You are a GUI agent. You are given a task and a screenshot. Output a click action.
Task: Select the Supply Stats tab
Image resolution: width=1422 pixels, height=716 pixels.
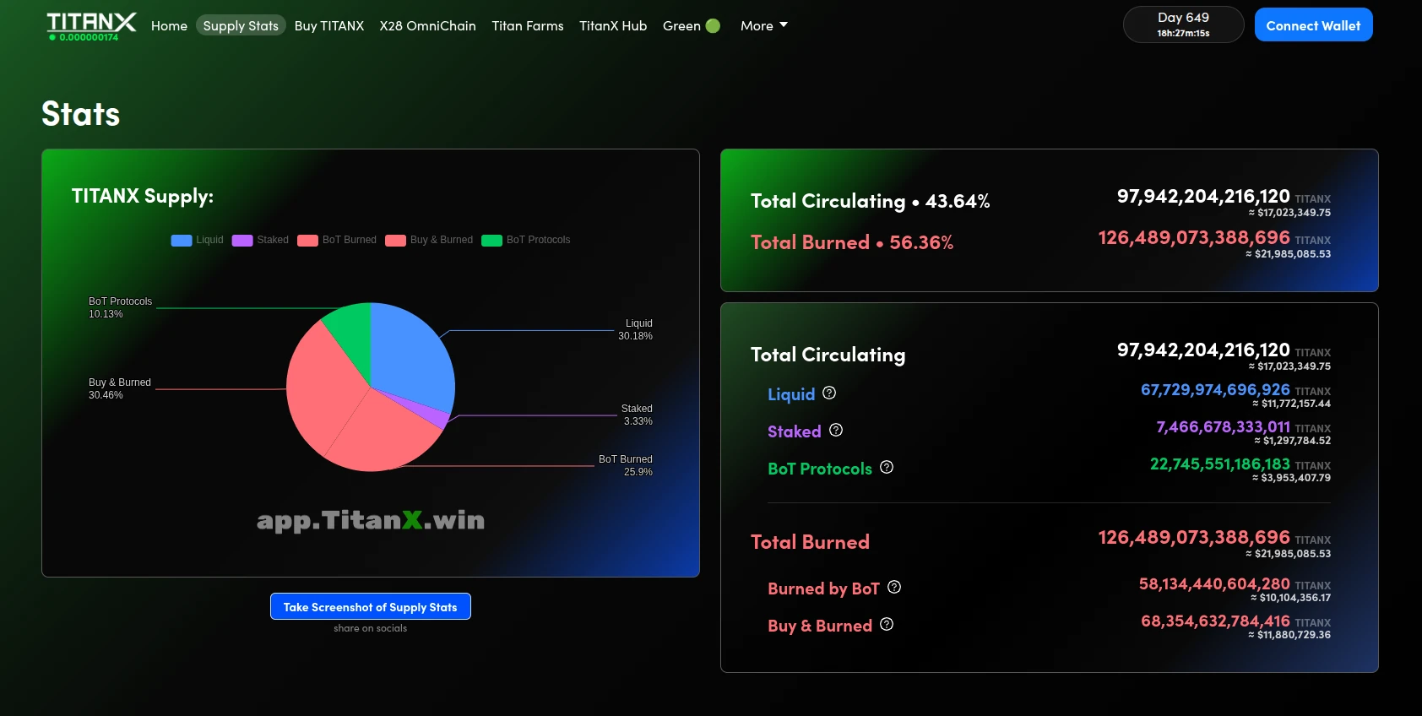[241, 26]
